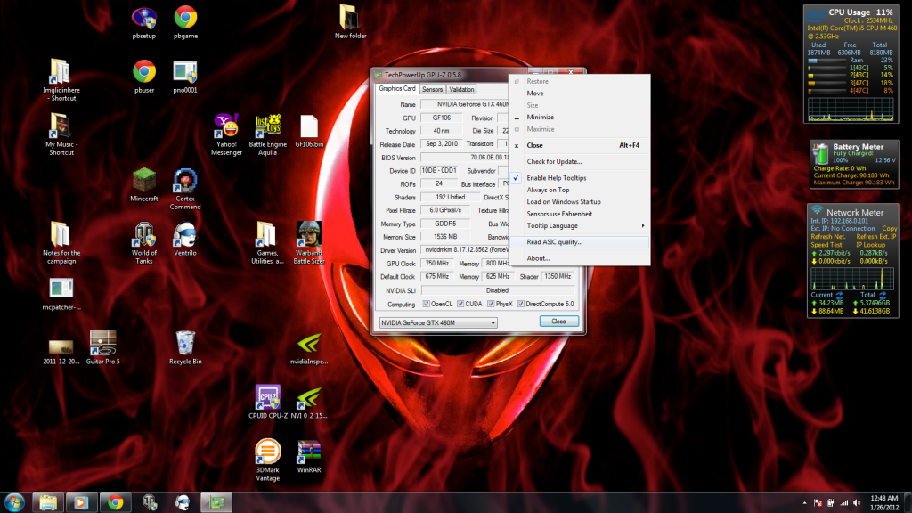Screen dimensions: 912x513
Task: Open the Windows Start menu
Action: 14,502
